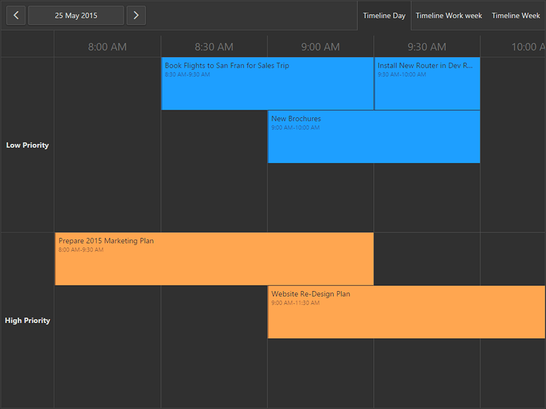
Task: Switch to the Timeline Work week tab
Action: click(x=448, y=15)
